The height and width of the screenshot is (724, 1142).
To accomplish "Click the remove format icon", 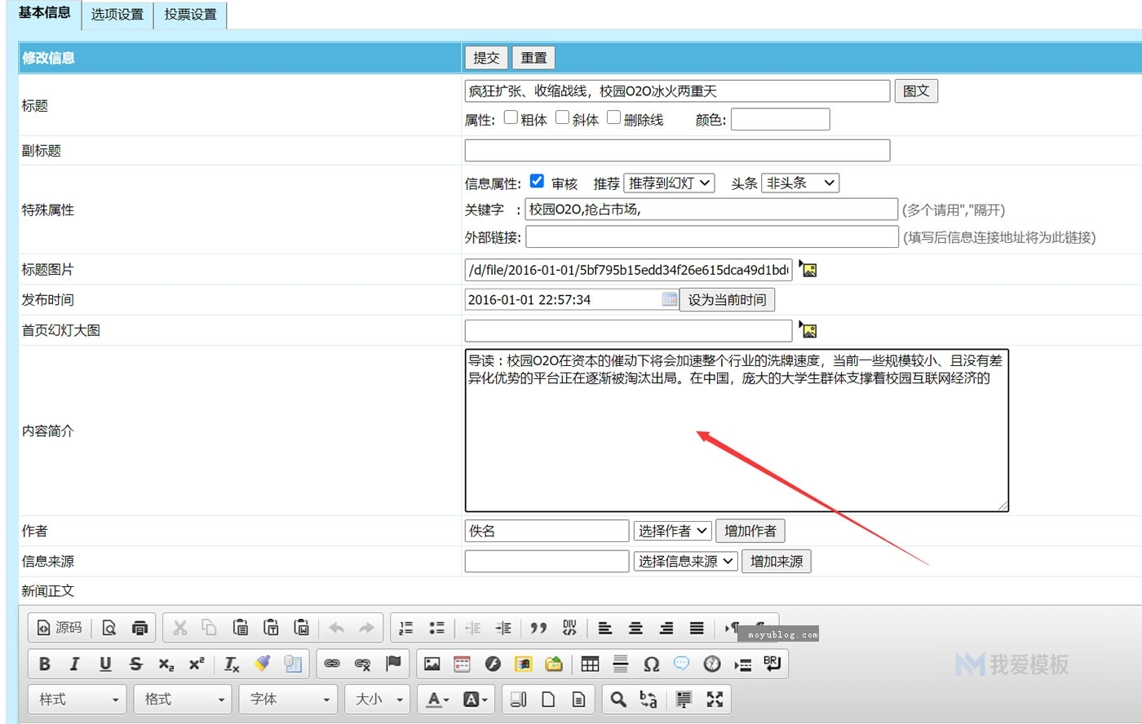I will click(x=232, y=664).
